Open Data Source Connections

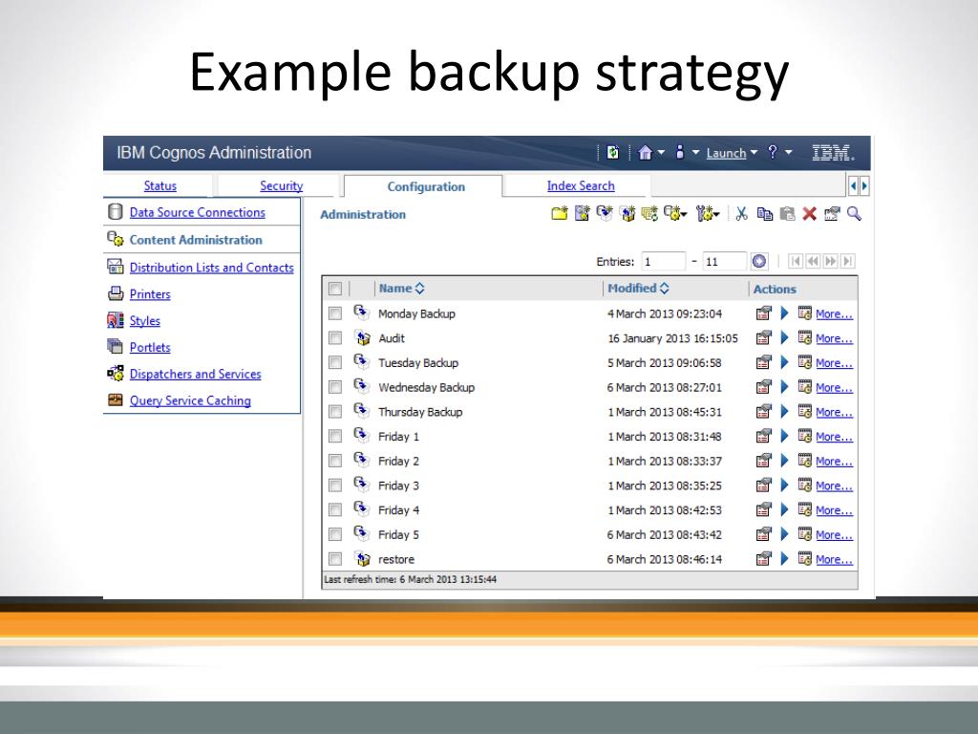point(197,212)
